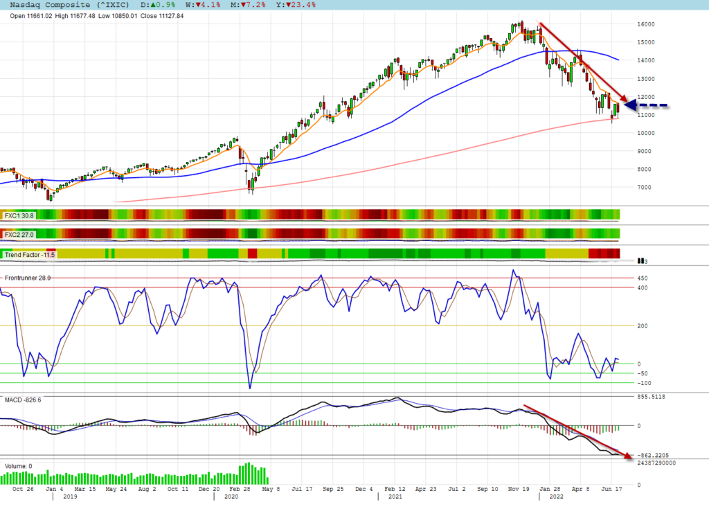This screenshot has width=709, height=509.
Task: Click the FXC2 27.0 indicator label
Action: click(x=19, y=235)
